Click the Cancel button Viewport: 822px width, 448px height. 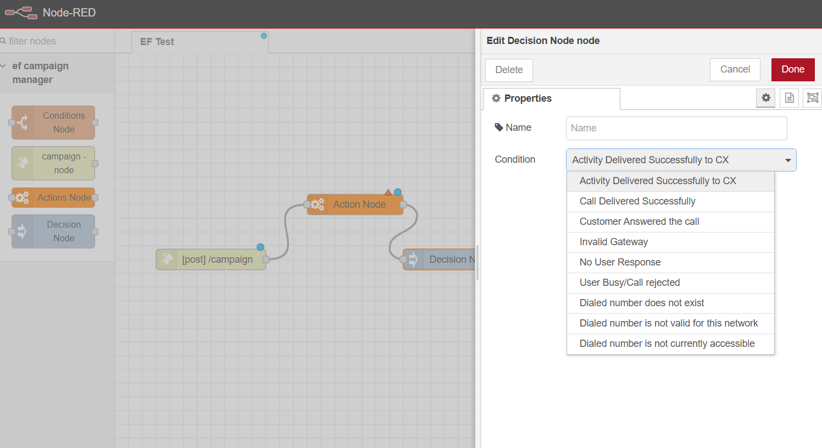(735, 69)
